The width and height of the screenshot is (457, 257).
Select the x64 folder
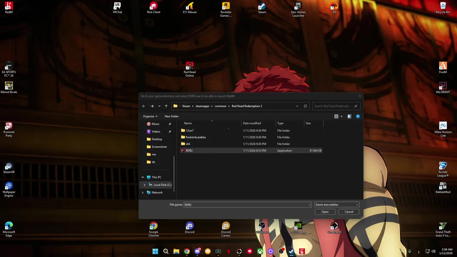[x=251, y=144]
